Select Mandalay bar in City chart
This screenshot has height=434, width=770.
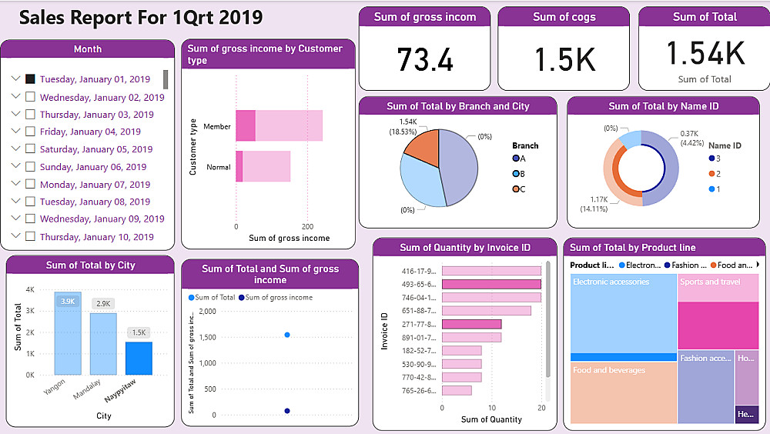[103, 344]
